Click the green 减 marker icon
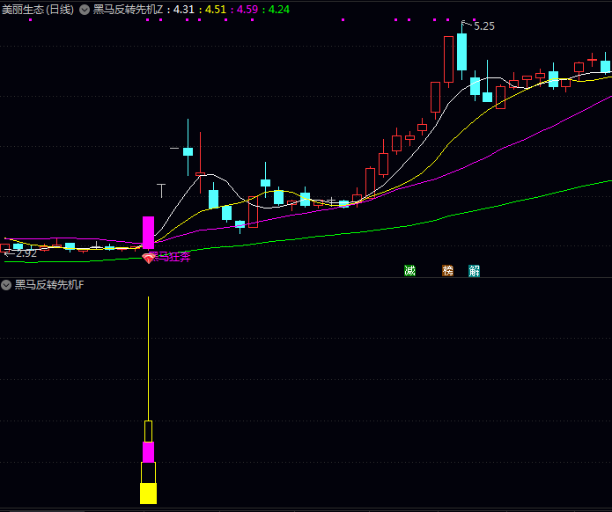The image size is (612, 512). (409, 271)
